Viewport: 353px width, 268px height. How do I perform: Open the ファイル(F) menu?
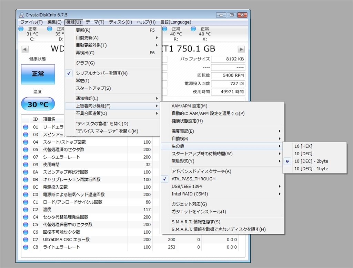(x=32, y=22)
